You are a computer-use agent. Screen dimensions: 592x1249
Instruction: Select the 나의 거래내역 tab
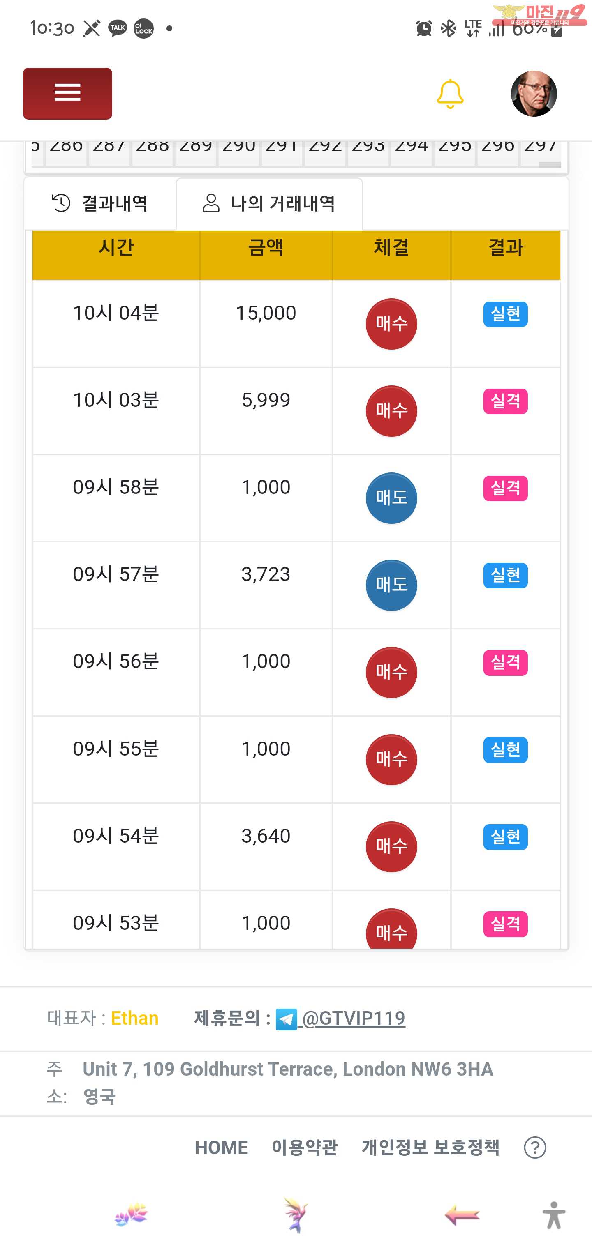(x=269, y=203)
